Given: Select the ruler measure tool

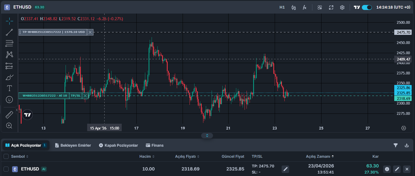Looking at the screenshot, I should coord(9,114).
